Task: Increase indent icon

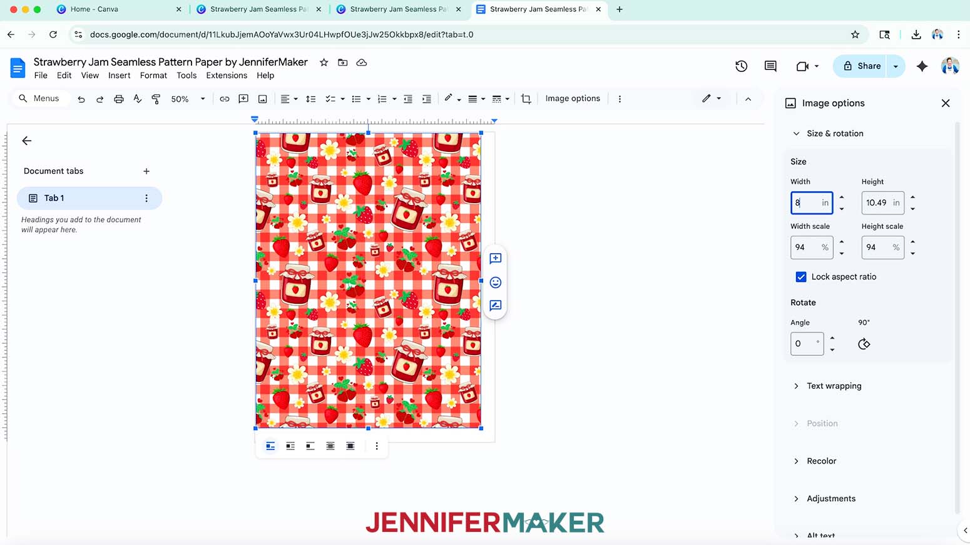Action: 427,99
